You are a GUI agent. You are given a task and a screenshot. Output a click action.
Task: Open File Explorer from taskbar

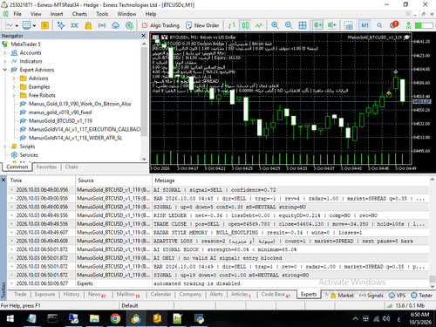point(94,319)
